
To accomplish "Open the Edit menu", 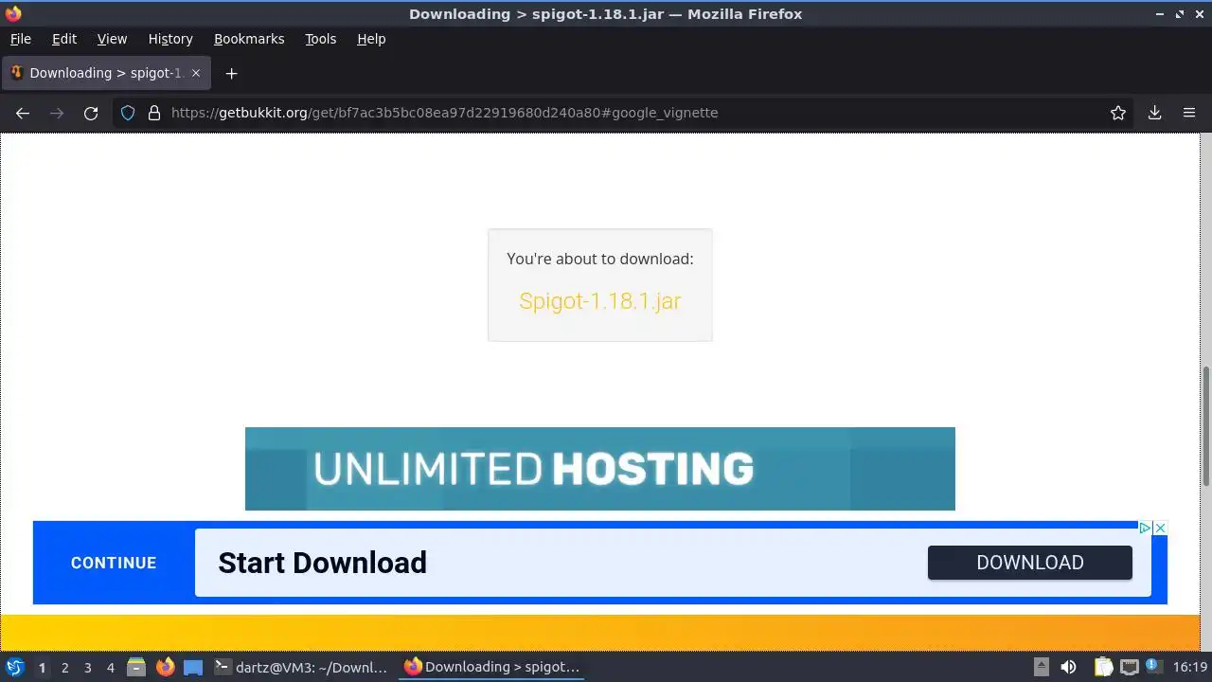I will pos(64,39).
